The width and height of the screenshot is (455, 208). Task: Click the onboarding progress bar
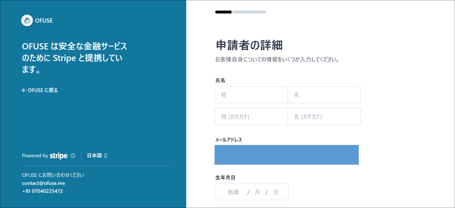240,12
